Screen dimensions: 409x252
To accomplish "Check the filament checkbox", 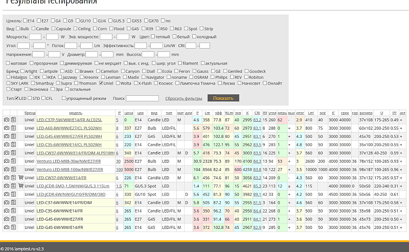I will [180, 63].
